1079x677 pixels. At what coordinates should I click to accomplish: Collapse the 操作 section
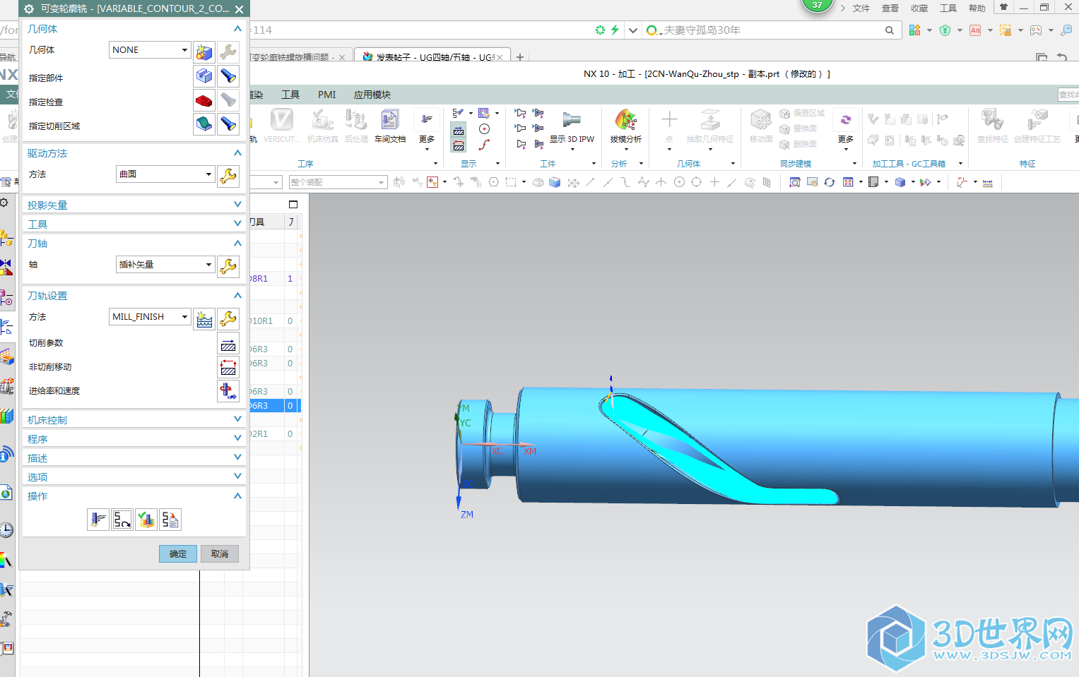[x=134, y=496]
